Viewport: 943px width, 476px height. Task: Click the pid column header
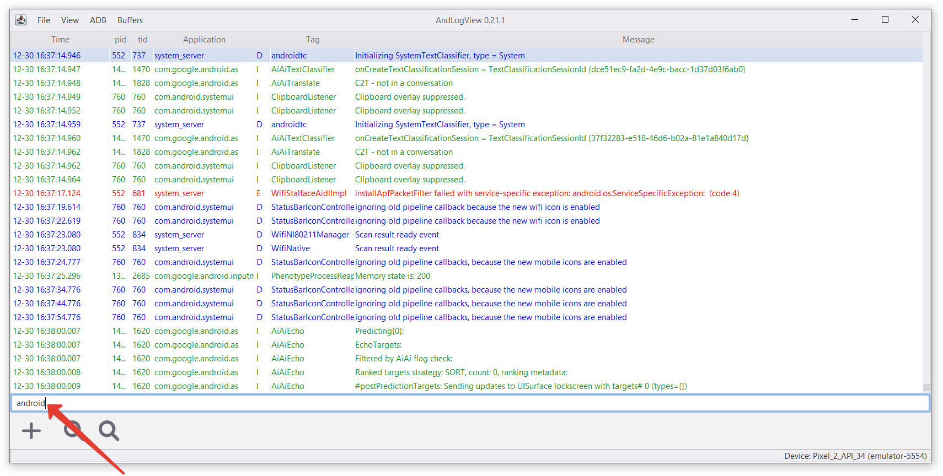[121, 40]
